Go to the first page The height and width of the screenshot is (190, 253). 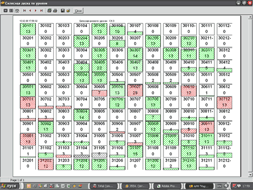(24, 11)
